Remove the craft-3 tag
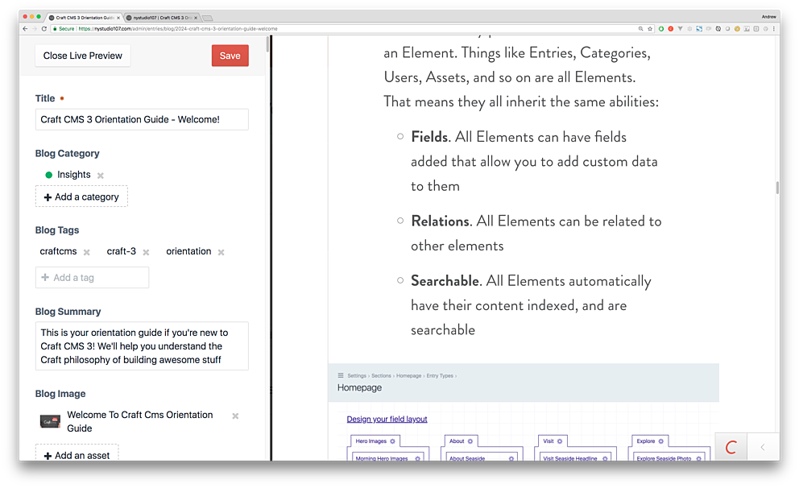This screenshot has height=488, width=799. tap(147, 252)
